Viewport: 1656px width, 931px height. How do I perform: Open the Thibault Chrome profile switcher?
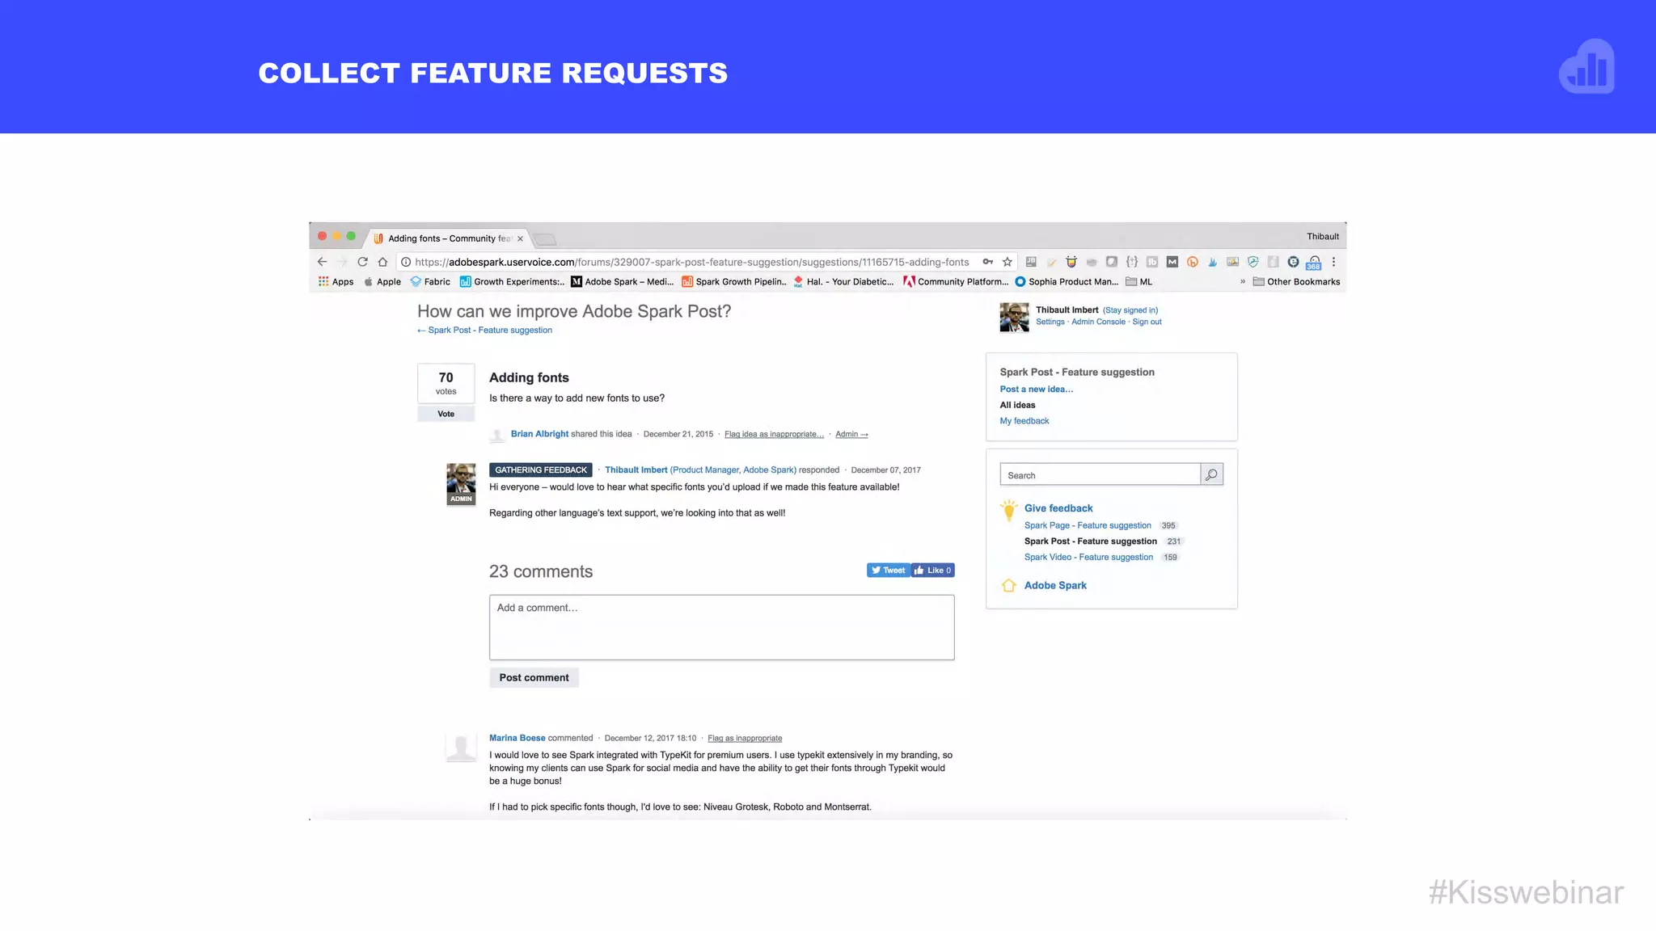coord(1323,237)
